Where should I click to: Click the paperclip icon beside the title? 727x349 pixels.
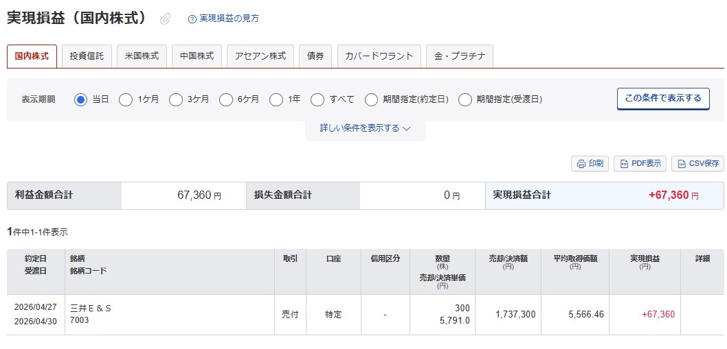coord(165,19)
